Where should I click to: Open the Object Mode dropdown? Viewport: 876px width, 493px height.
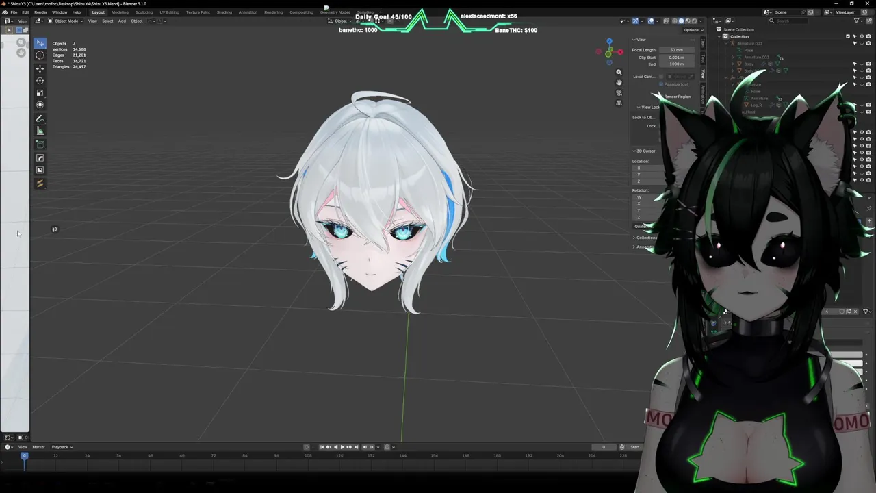pyautogui.click(x=66, y=21)
